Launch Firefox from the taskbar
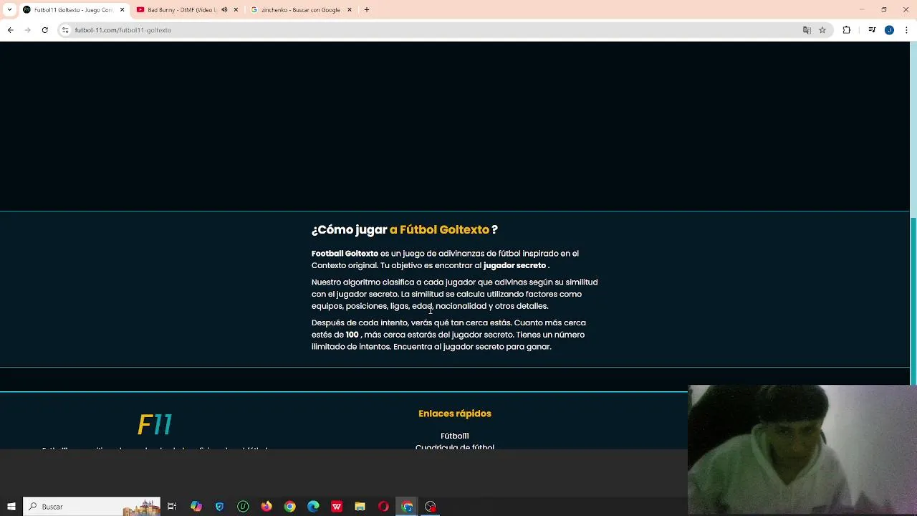917x516 pixels. [x=267, y=507]
